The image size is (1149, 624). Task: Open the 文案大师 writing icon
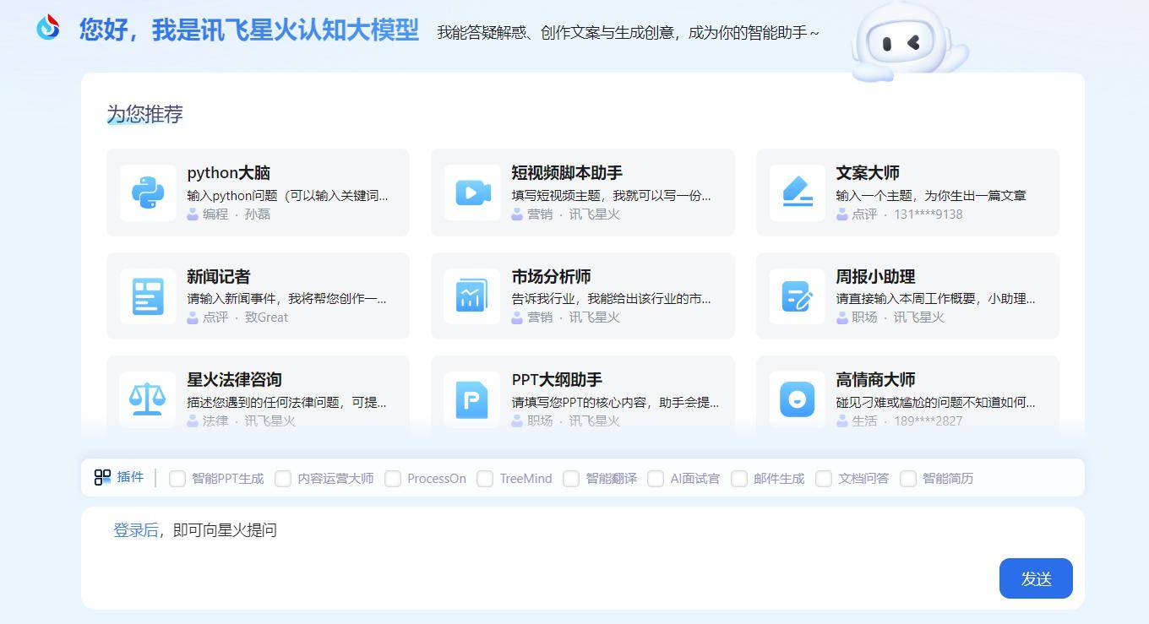(x=797, y=192)
